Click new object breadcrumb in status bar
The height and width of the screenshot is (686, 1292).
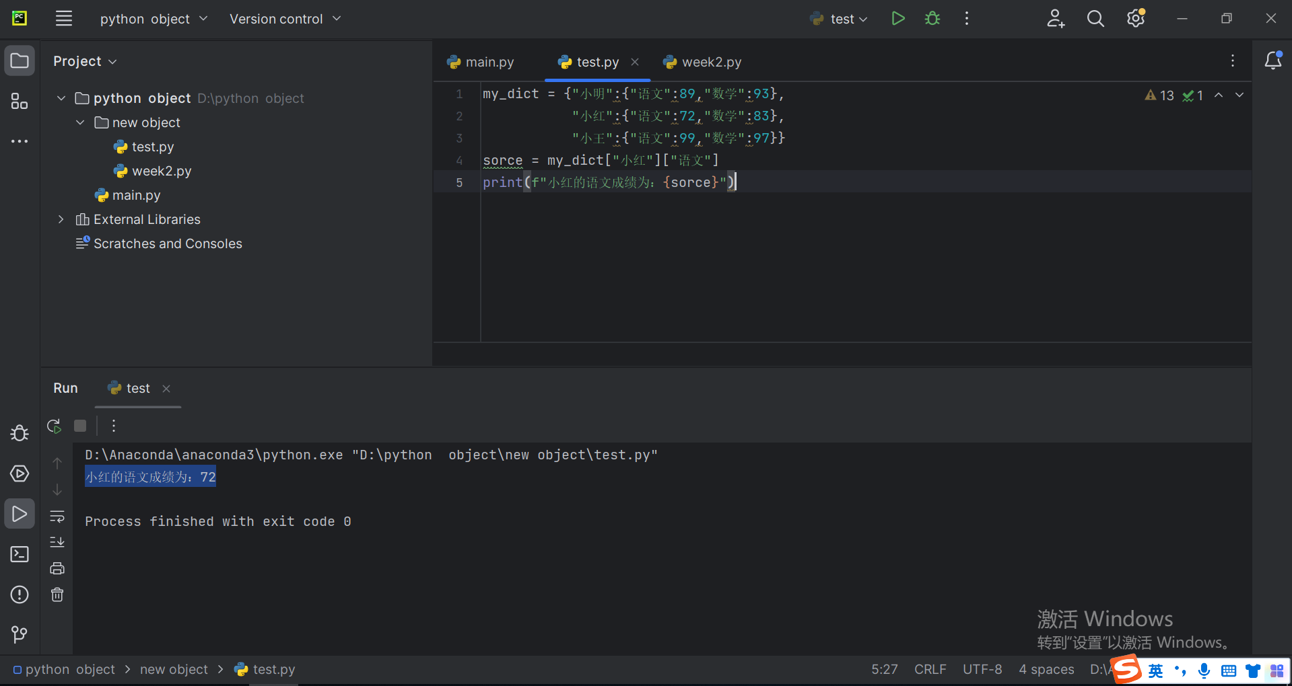pos(174,669)
